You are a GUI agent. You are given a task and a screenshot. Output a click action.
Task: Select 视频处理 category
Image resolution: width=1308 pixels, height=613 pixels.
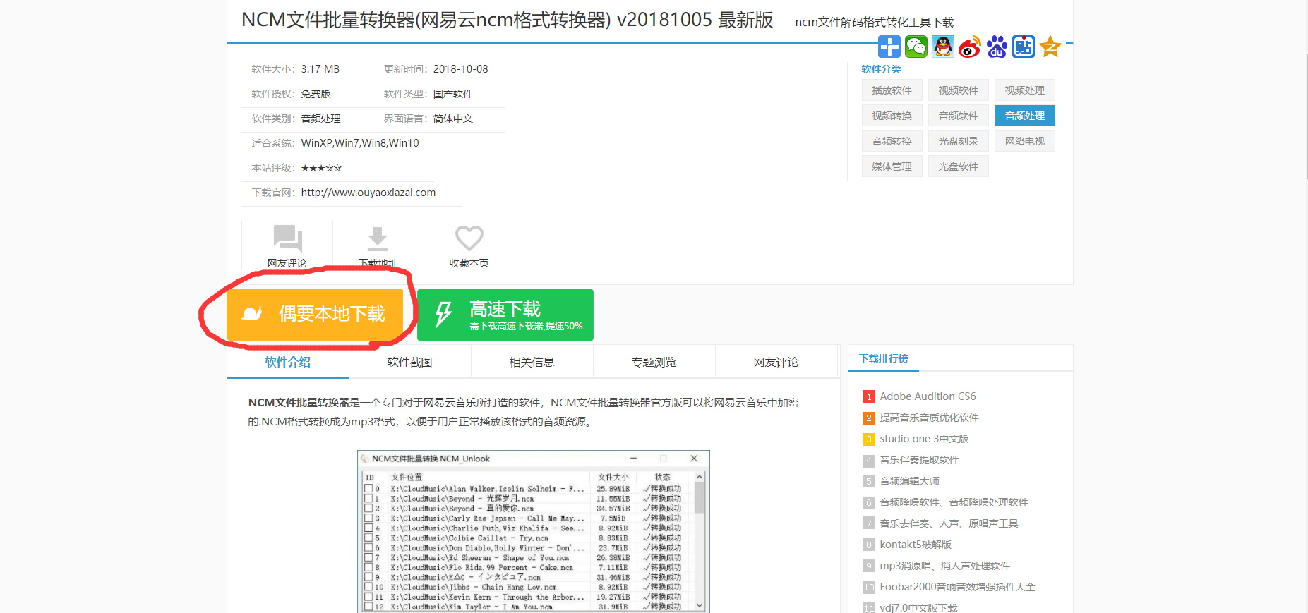coord(1025,90)
